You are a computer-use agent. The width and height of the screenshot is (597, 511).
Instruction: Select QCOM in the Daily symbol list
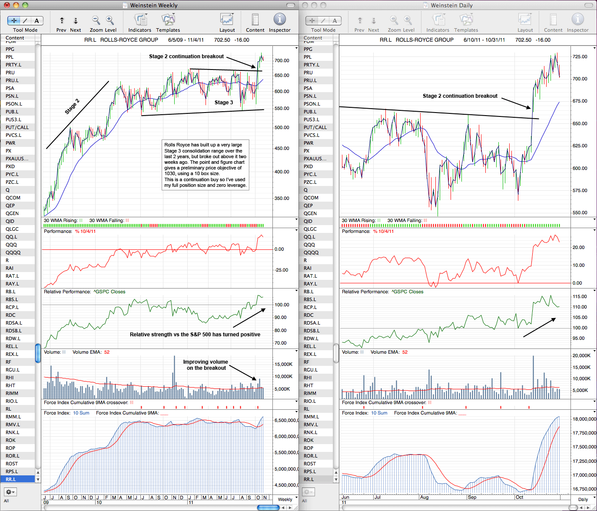click(x=315, y=198)
